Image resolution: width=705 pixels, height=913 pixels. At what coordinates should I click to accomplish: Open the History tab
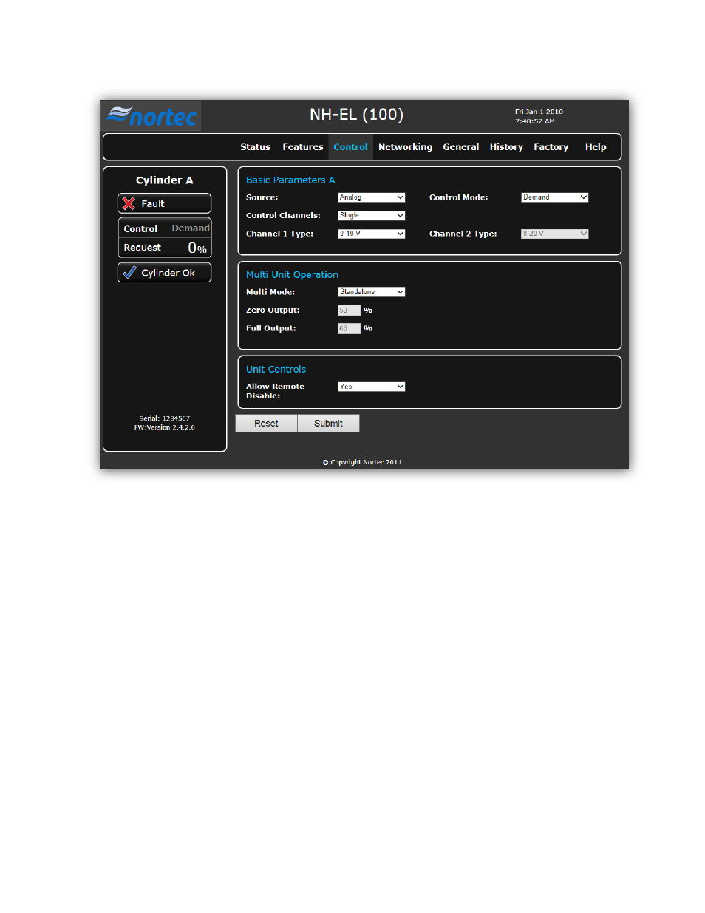click(506, 147)
